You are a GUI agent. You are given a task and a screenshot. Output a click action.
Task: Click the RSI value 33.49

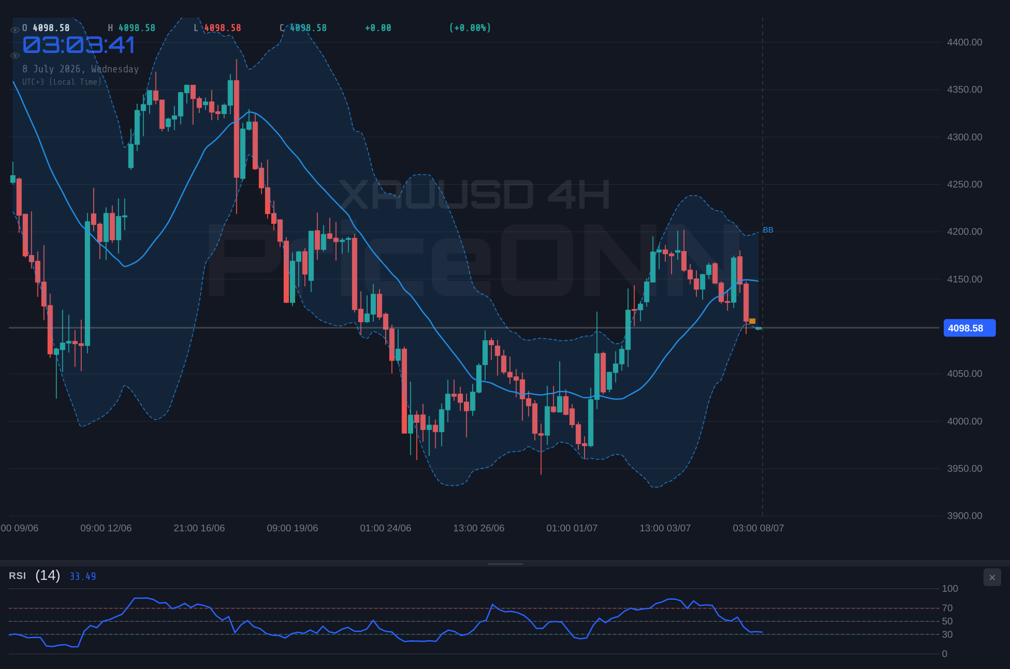83,576
